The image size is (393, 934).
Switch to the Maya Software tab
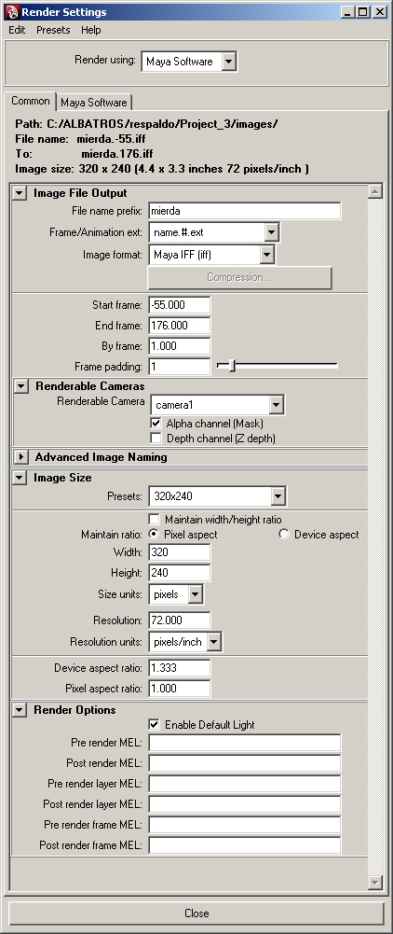(x=94, y=102)
